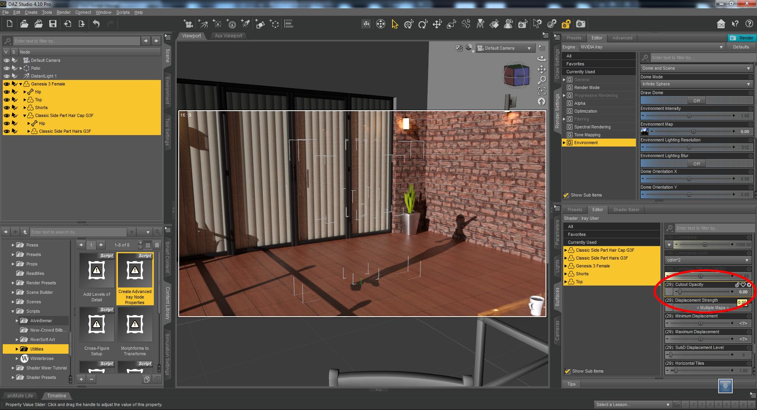Expand the Patio node in Scene
The width and height of the screenshot is (757, 410).
point(21,68)
